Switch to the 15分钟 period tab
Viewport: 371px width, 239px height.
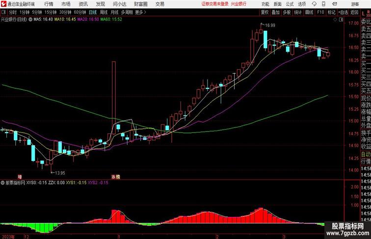pyautogui.click(x=51, y=12)
